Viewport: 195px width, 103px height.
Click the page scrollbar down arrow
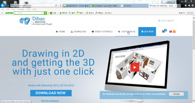[194, 101]
